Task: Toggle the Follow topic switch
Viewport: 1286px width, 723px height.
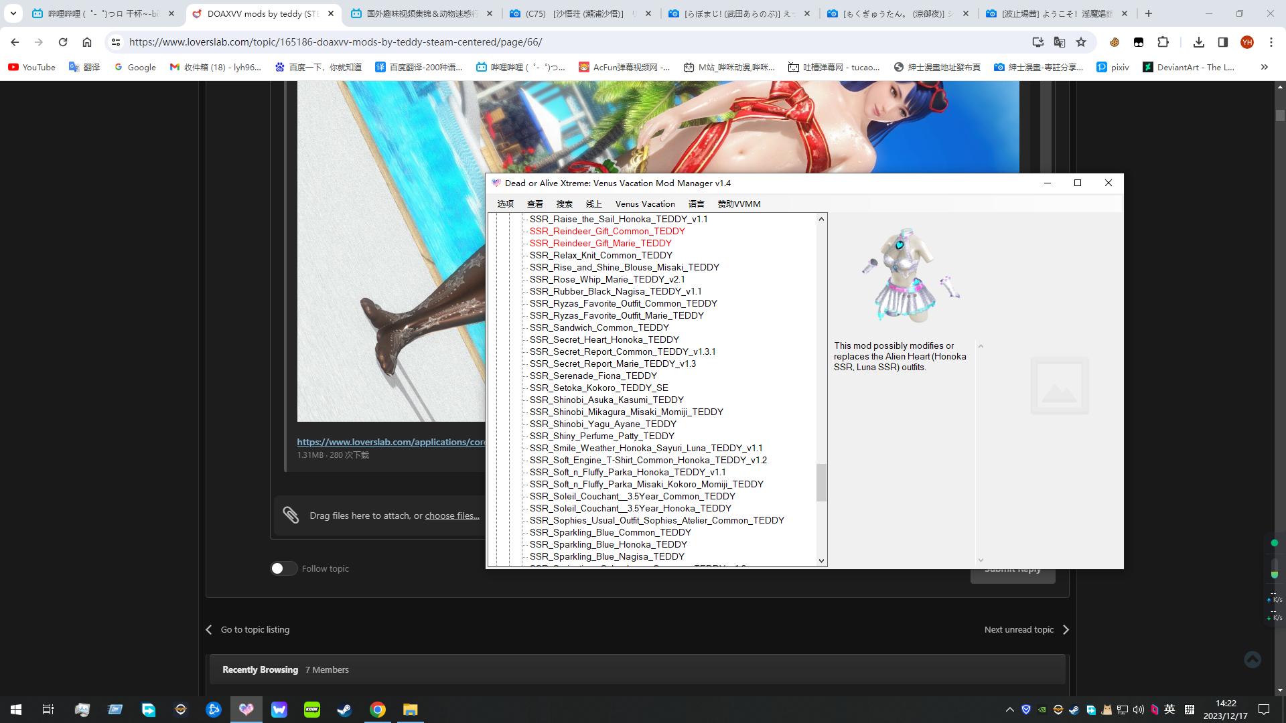Action: pyautogui.click(x=283, y=568)
